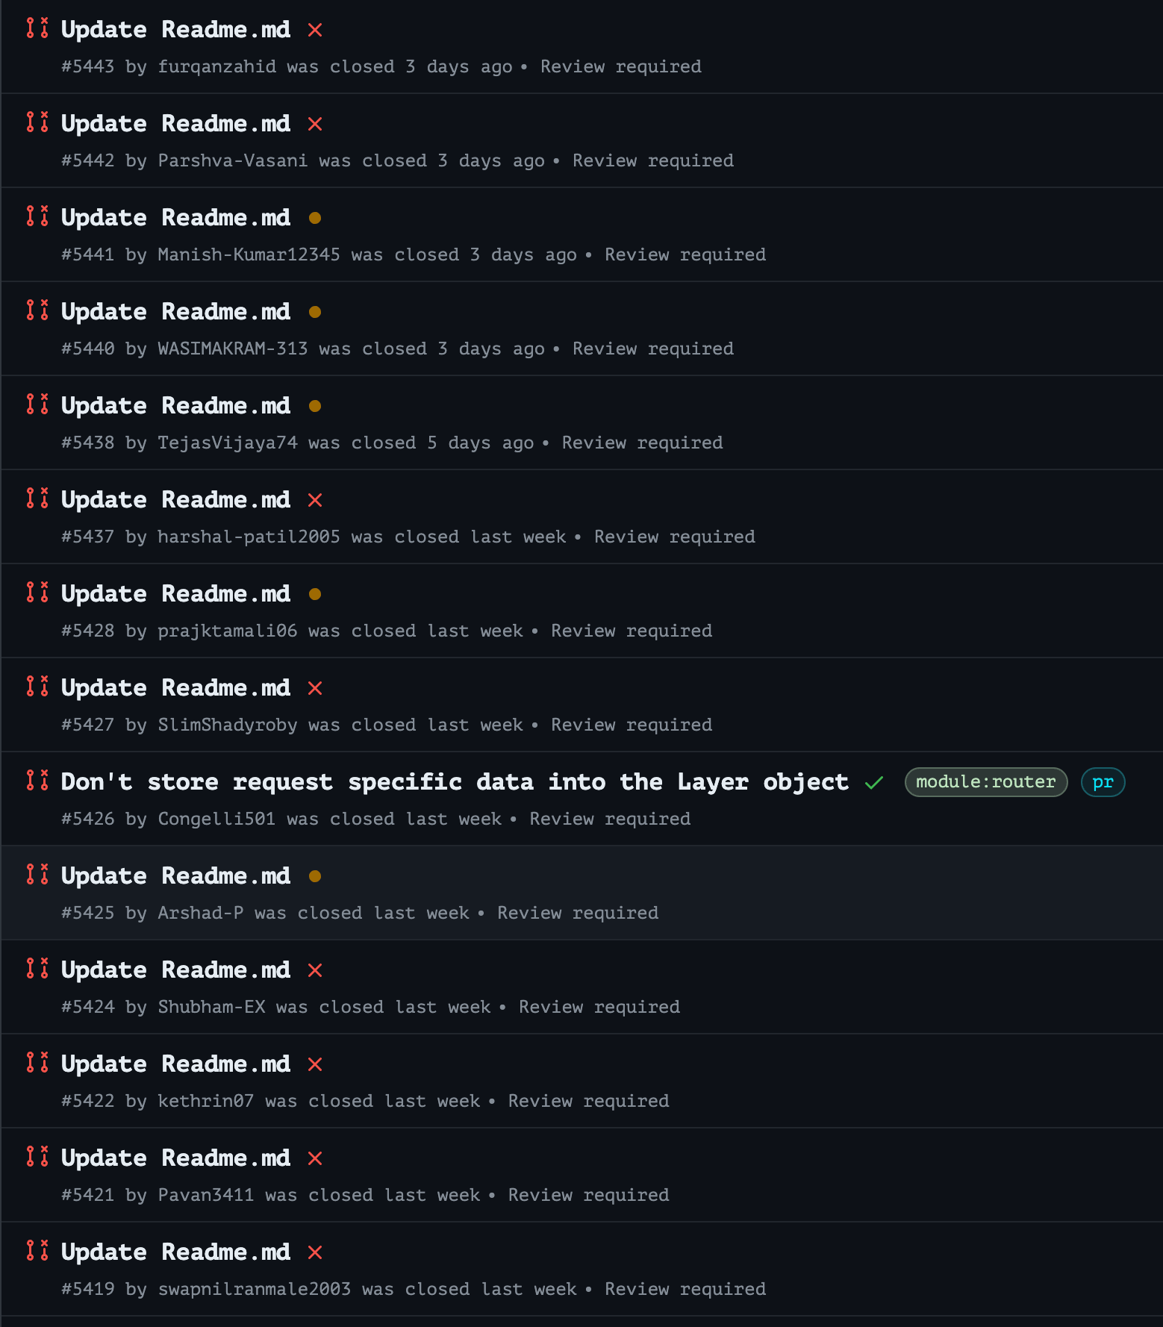Open the Update Readme.md PR by furqanzahid
This screenshot has height=1327, width=1163.
175,29
